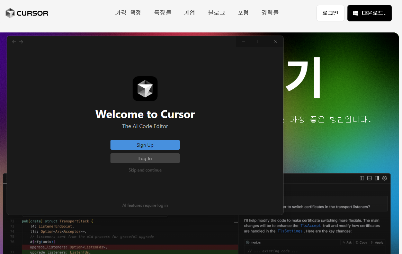Click the '// ... existing code ...' comment
This screenshot has width=402, height=254.
click(x=273, y=251)
